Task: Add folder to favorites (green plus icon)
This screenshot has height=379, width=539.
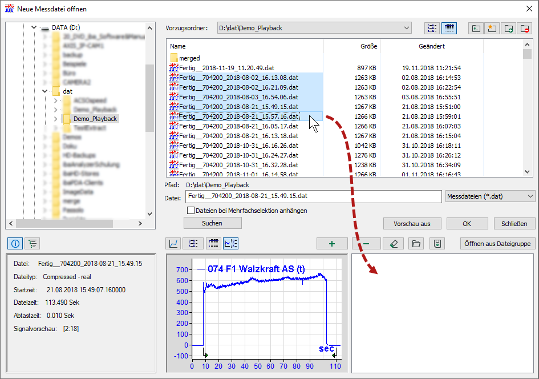Action: tap(509, 28)
